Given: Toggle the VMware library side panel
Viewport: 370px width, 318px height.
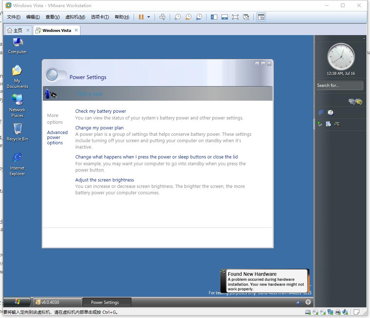Looking at the screenshot, I should (214, 17).
